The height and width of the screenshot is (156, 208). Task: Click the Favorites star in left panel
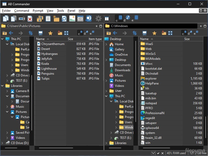click(50, 33)
